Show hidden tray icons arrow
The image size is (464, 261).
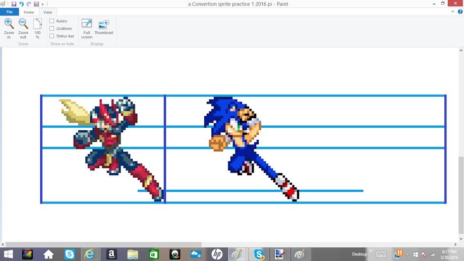pos(408,254)
